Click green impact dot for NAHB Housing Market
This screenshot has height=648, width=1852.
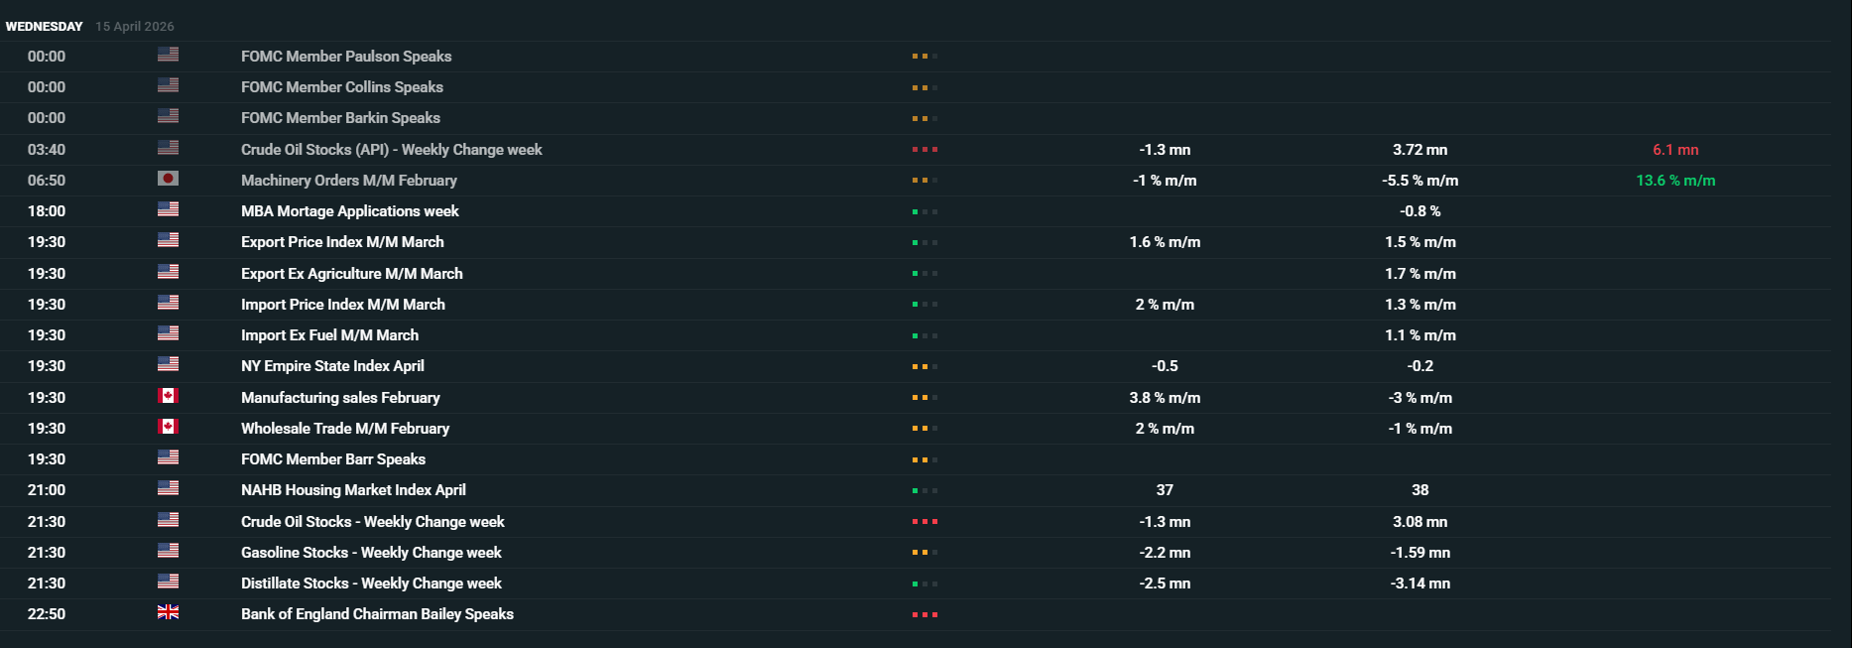click(916, 491)
